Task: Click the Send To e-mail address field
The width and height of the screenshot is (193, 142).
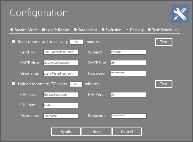Action: click(x=61, y=52)
